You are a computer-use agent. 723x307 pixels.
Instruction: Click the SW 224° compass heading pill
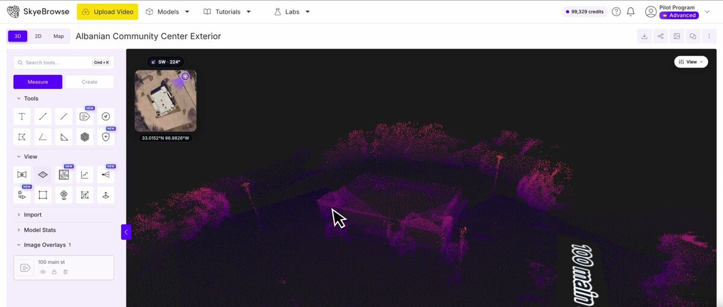(166, 61)
